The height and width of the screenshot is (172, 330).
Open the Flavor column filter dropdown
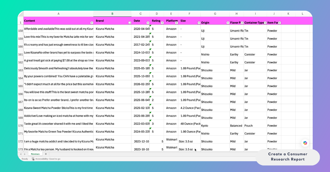(242, 23)
